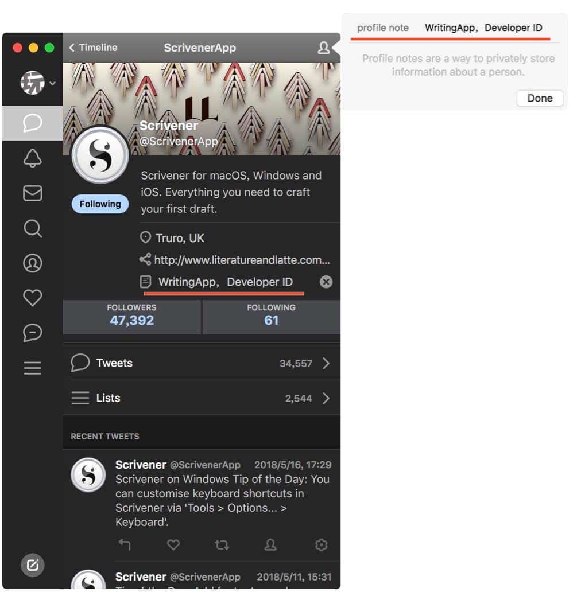Click the 2018/5/16, 17:29 tweet timestamp
The width and height of the screenshot is (581, 592).
(x=293, y=465)
